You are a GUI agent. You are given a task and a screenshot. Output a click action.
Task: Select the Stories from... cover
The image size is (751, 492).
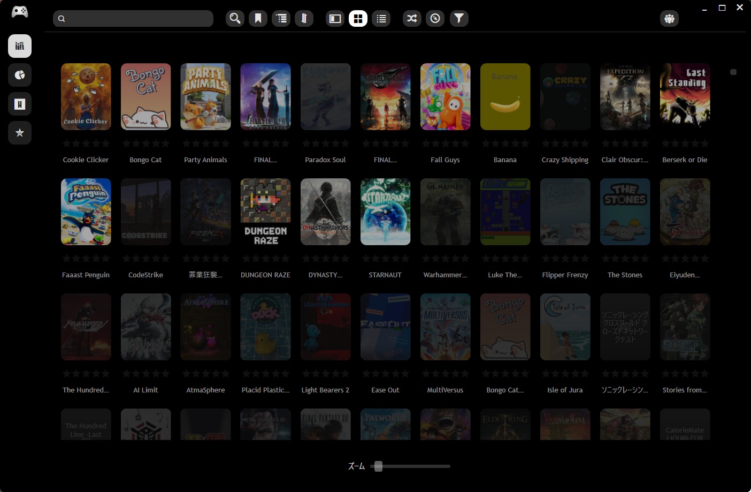click(x=685, y=327)
